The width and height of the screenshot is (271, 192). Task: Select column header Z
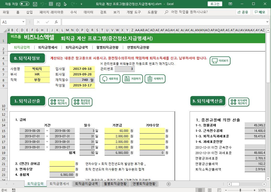point(132,30)
